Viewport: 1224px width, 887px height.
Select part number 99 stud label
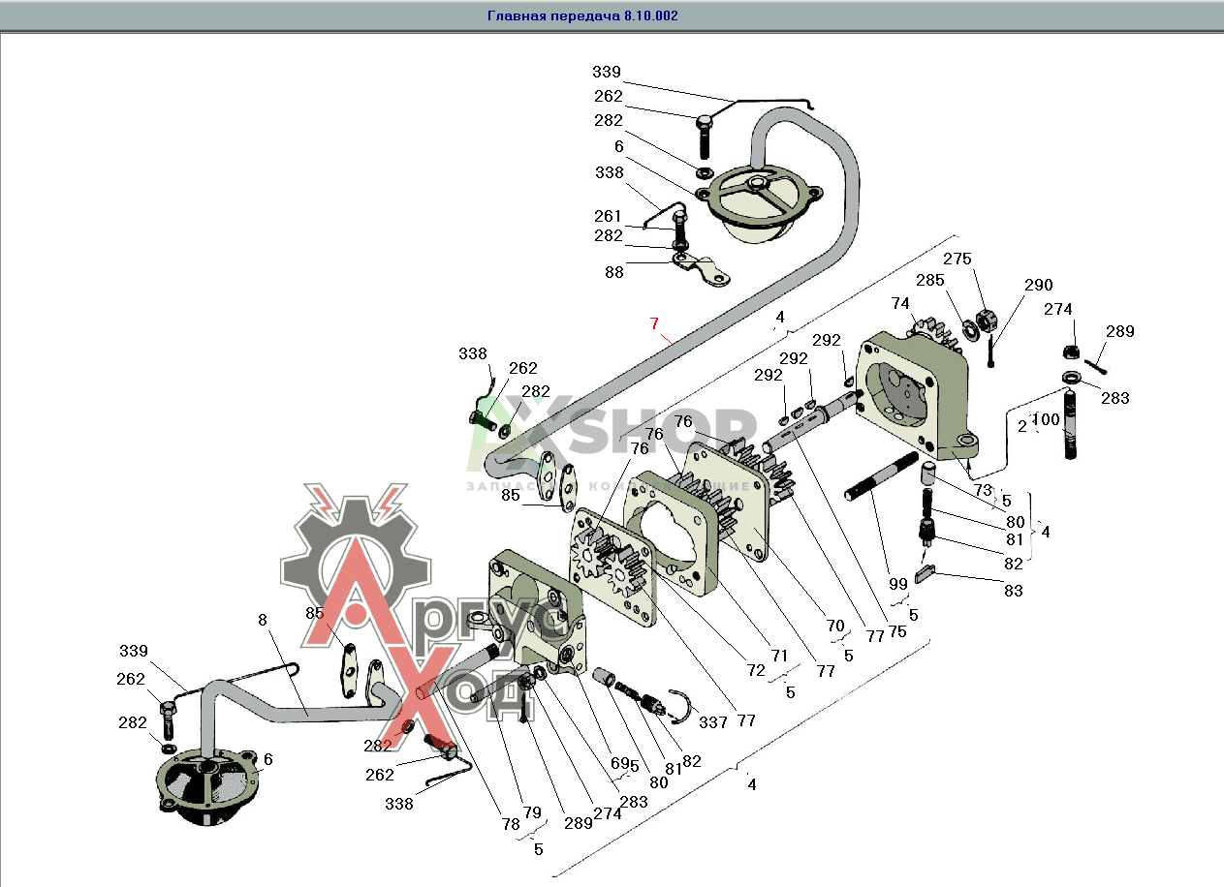coord(897,583)
